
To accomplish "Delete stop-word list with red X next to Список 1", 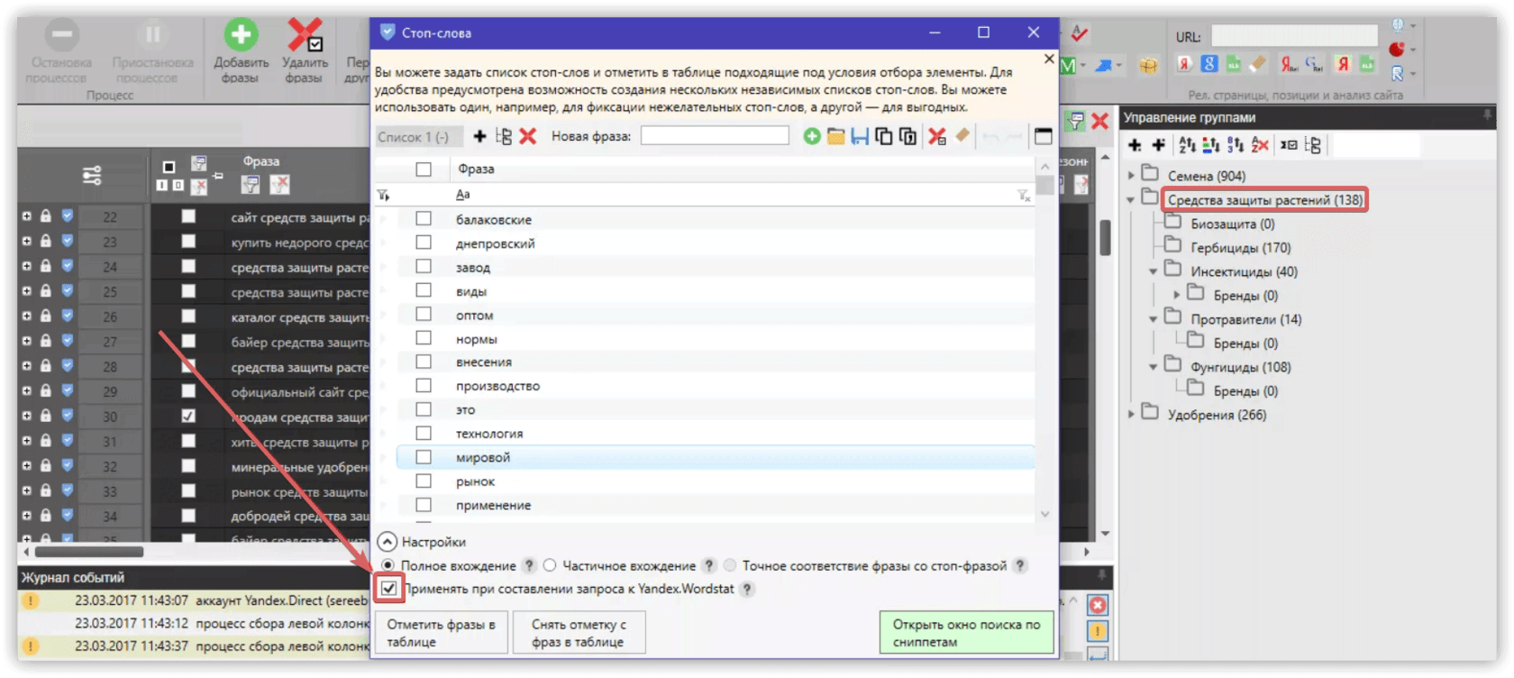I will tap(528, 136).
